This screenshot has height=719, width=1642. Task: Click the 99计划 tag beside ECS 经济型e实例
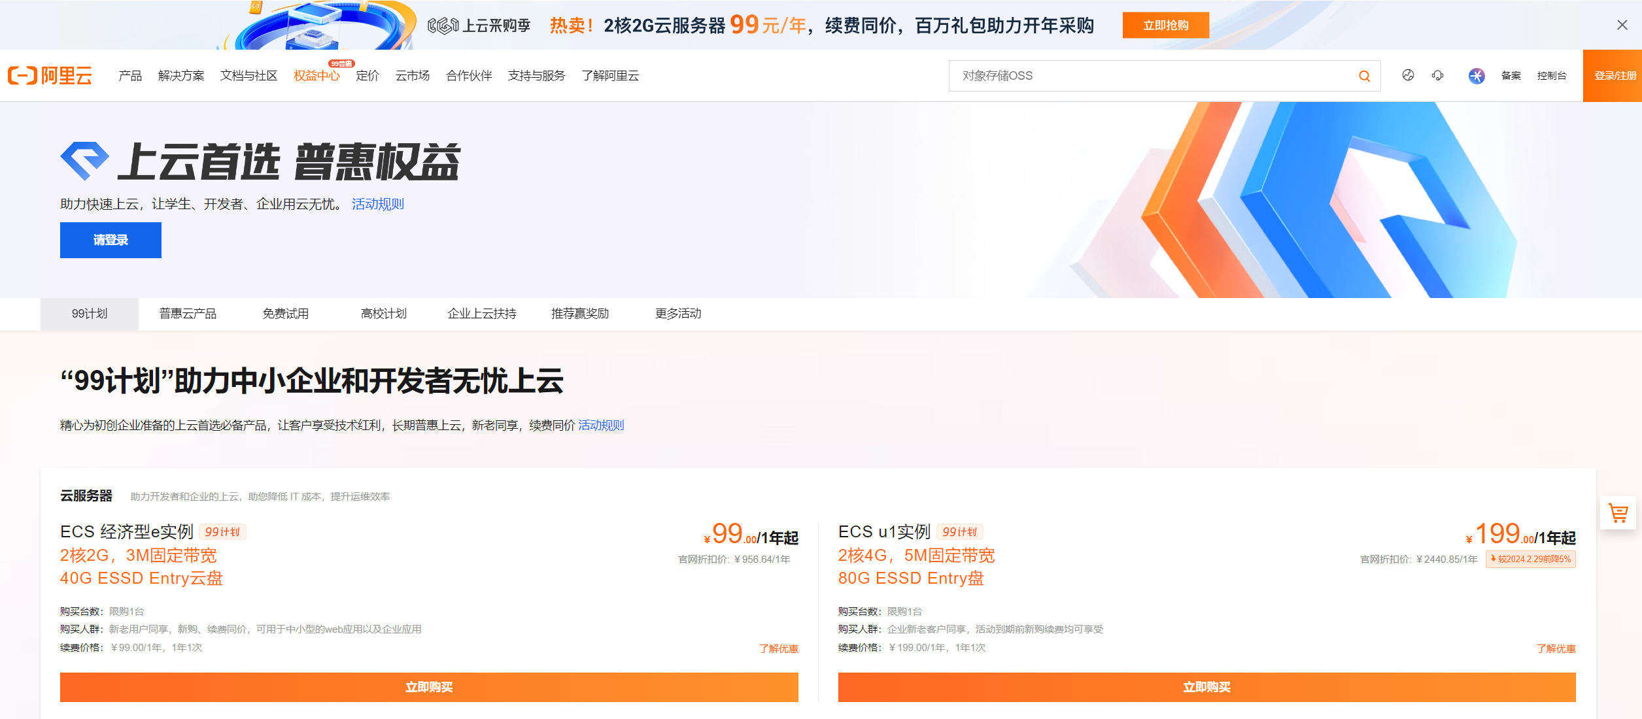[222, 532]
